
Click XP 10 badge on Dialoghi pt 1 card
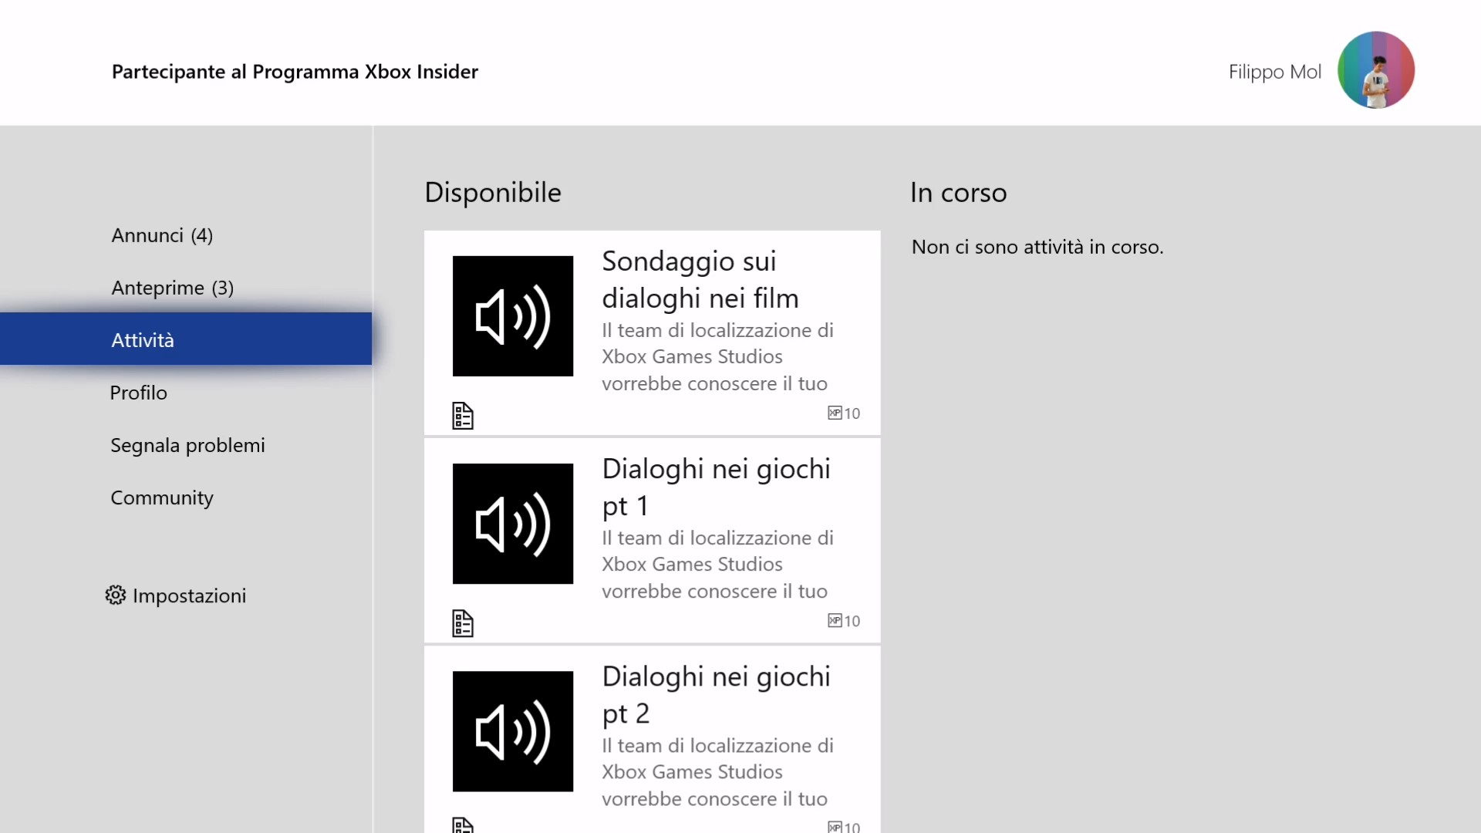844,621
